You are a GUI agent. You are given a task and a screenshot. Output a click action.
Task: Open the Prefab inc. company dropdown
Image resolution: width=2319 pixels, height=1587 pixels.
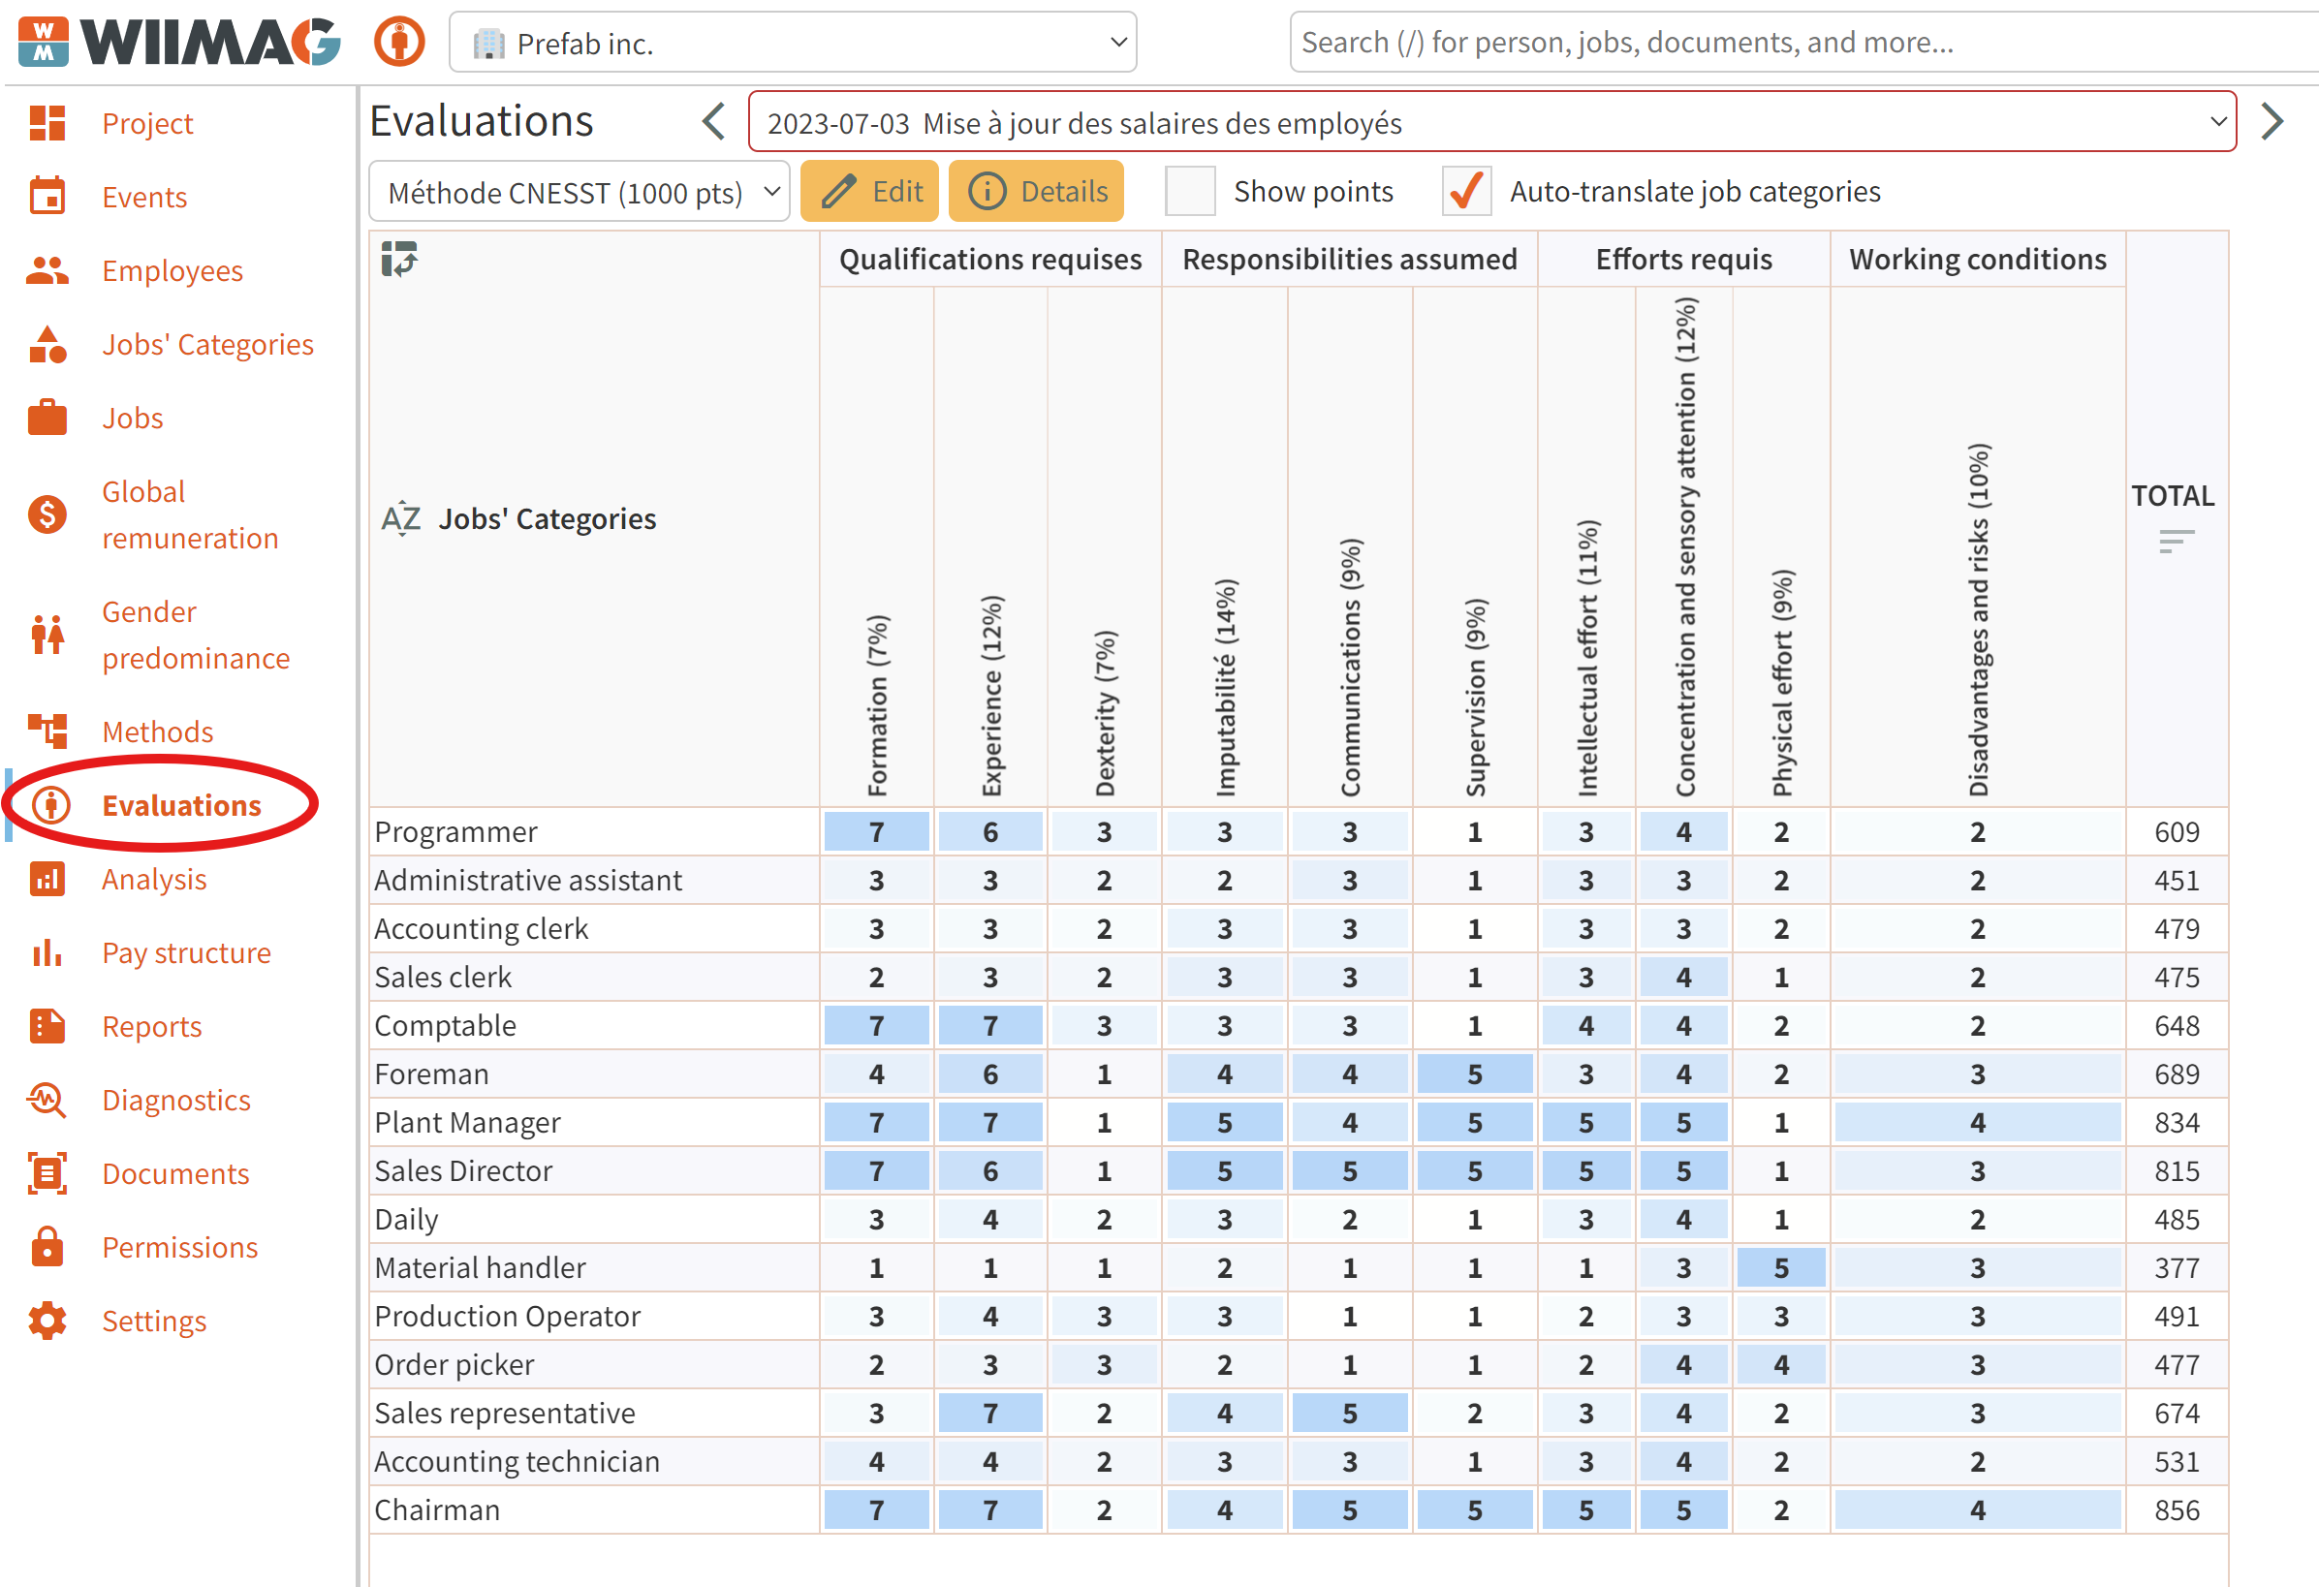point(793,43)
